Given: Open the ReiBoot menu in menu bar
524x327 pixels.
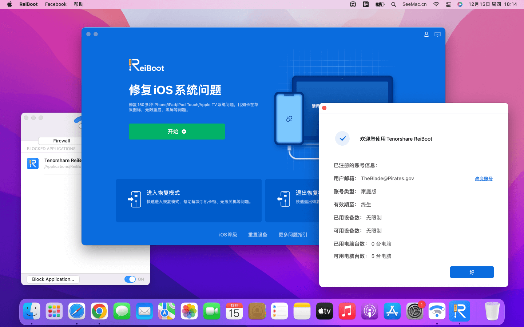Looking at the screenshot, I should coord(28,4).
